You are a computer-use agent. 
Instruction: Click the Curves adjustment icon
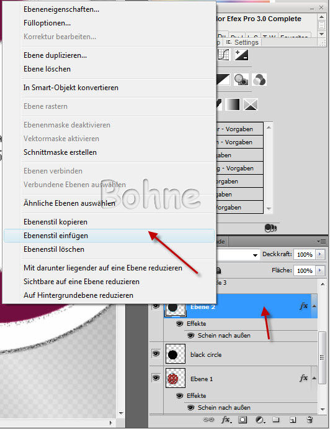point(223,55)
